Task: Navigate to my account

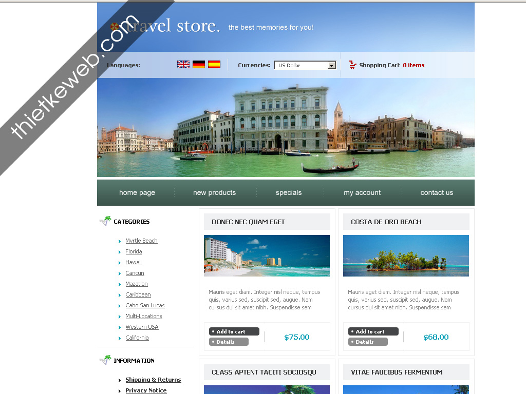Action: (362, 193)
